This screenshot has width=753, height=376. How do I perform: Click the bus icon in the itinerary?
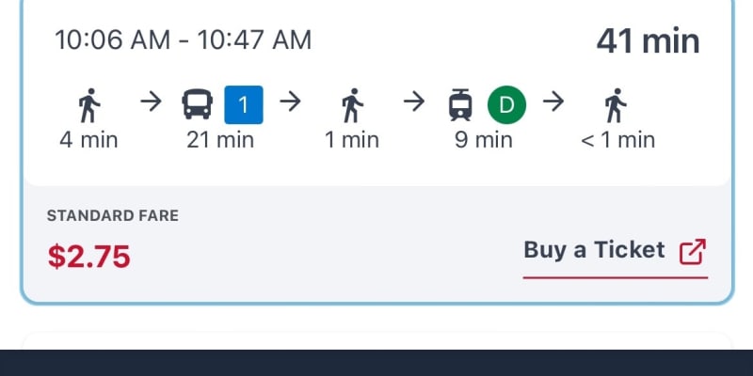tap(197, 104)
